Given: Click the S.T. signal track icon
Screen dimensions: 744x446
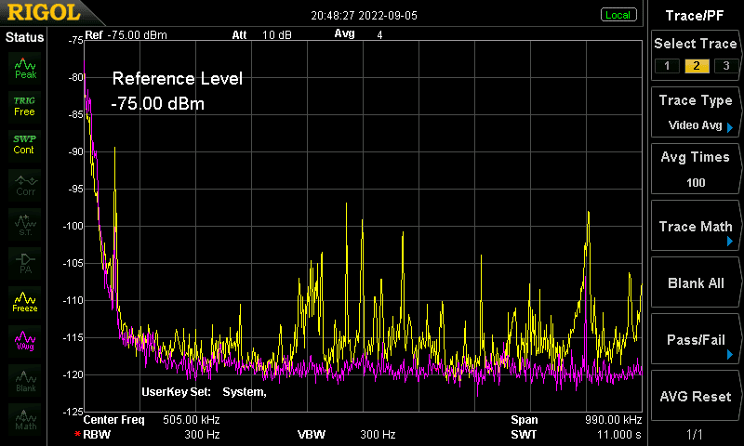Looking at the screenshot, I should pos(25,224).
